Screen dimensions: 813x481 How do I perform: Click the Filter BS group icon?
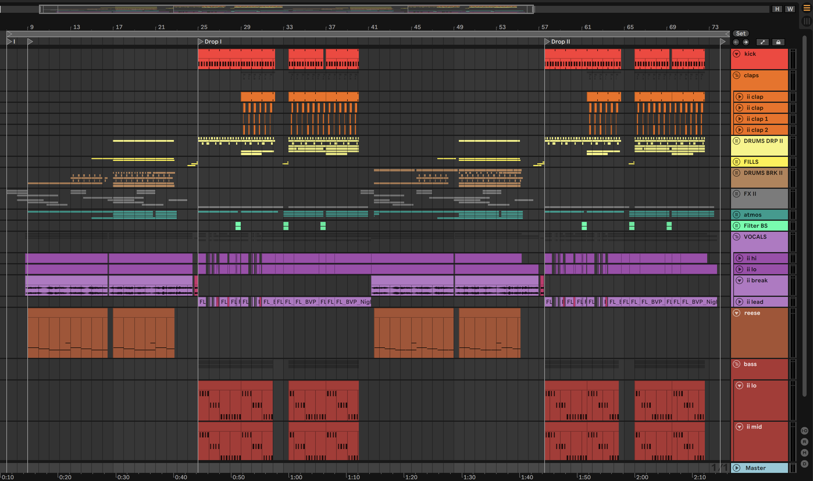tap(737, 226)
